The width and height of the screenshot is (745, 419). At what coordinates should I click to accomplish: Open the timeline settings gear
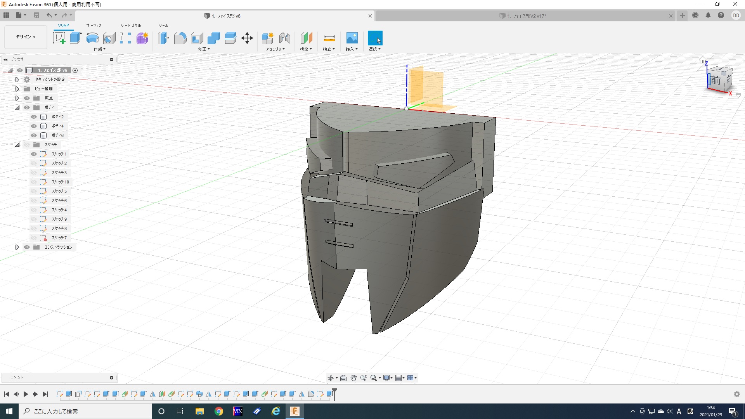click(x=736, y=394)
